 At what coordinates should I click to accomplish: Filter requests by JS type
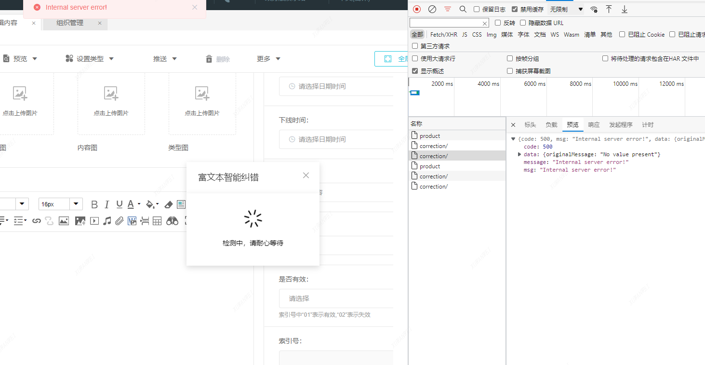465,35
